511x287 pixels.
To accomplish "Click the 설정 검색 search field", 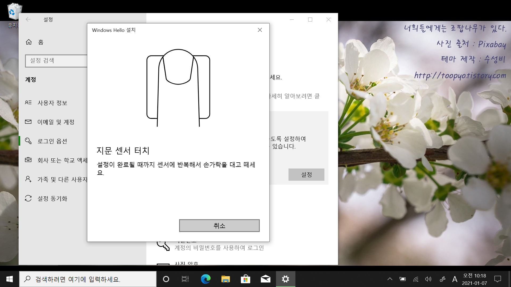I will [x=56, y=61].
